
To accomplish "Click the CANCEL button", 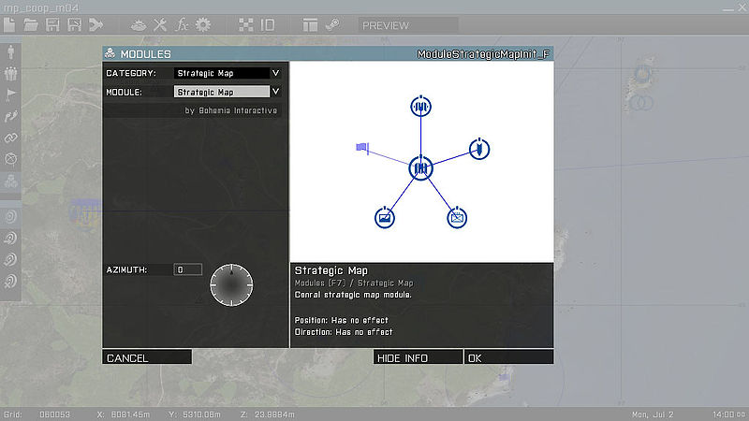I will click(x=147, y=357).
